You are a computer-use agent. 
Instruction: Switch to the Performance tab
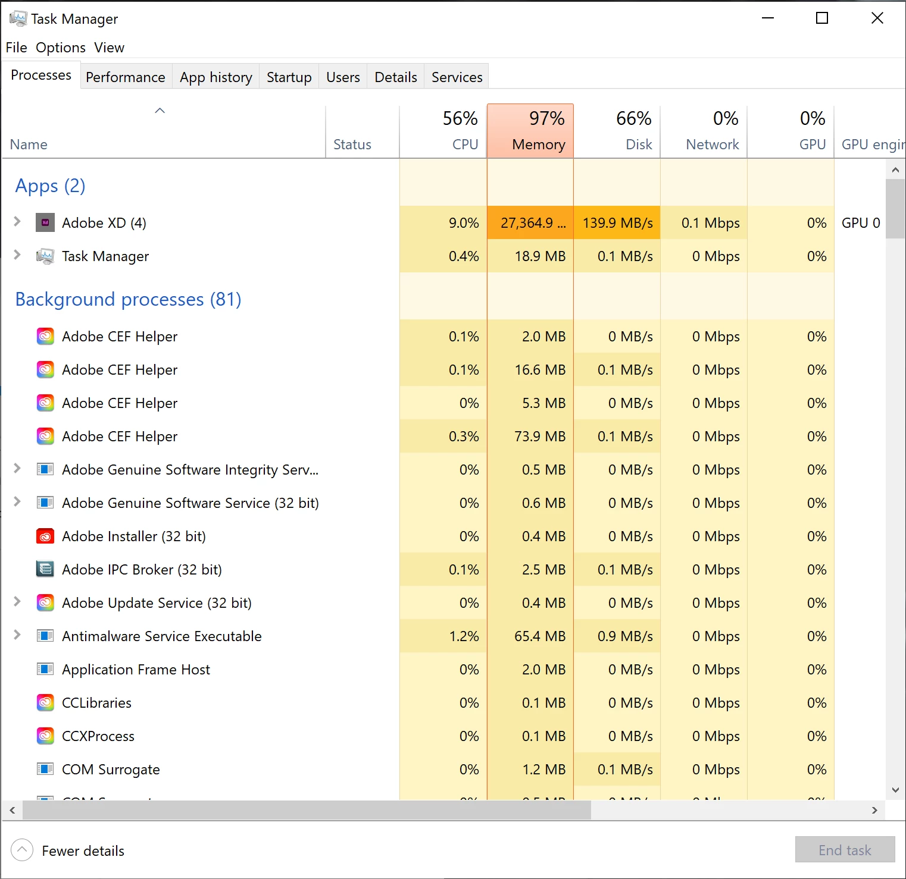click(x=126, y=77)
